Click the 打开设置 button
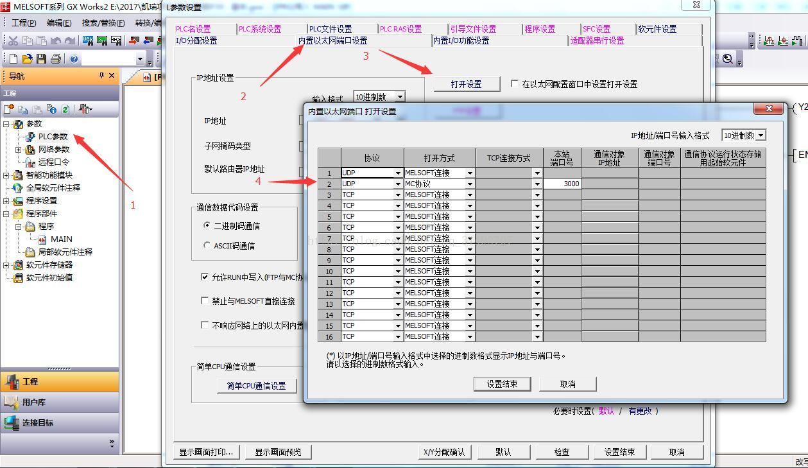The width and height of the screenshot is (808, 468). click(x=467, y=84)
